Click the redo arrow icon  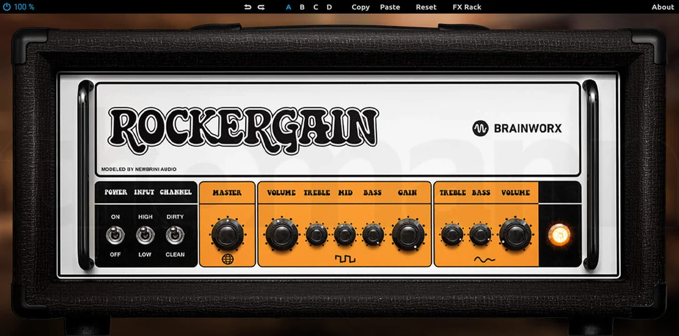(261, 7)
